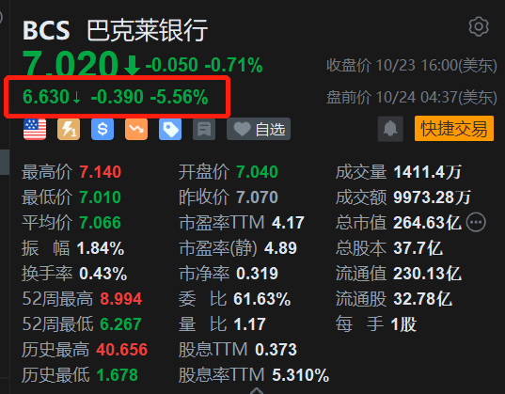Open the more options icon beside 总市值

pyautogui.click(x=476, y=222)
